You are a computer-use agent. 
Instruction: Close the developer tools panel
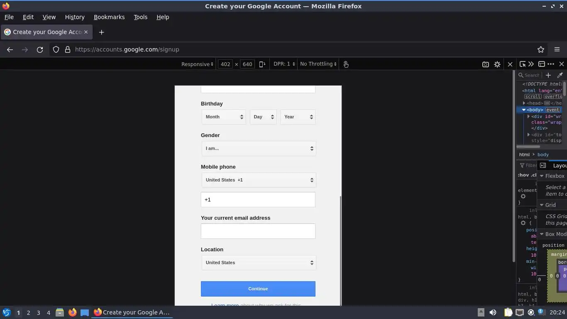tap(562, 64)
